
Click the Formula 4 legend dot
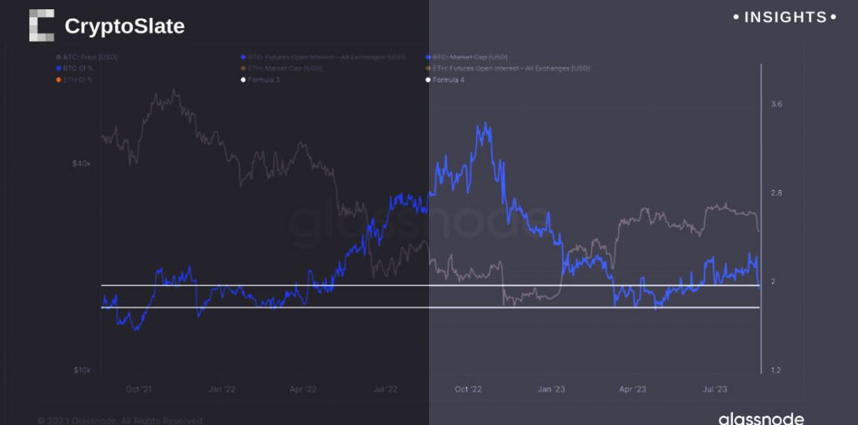(428, 80)
